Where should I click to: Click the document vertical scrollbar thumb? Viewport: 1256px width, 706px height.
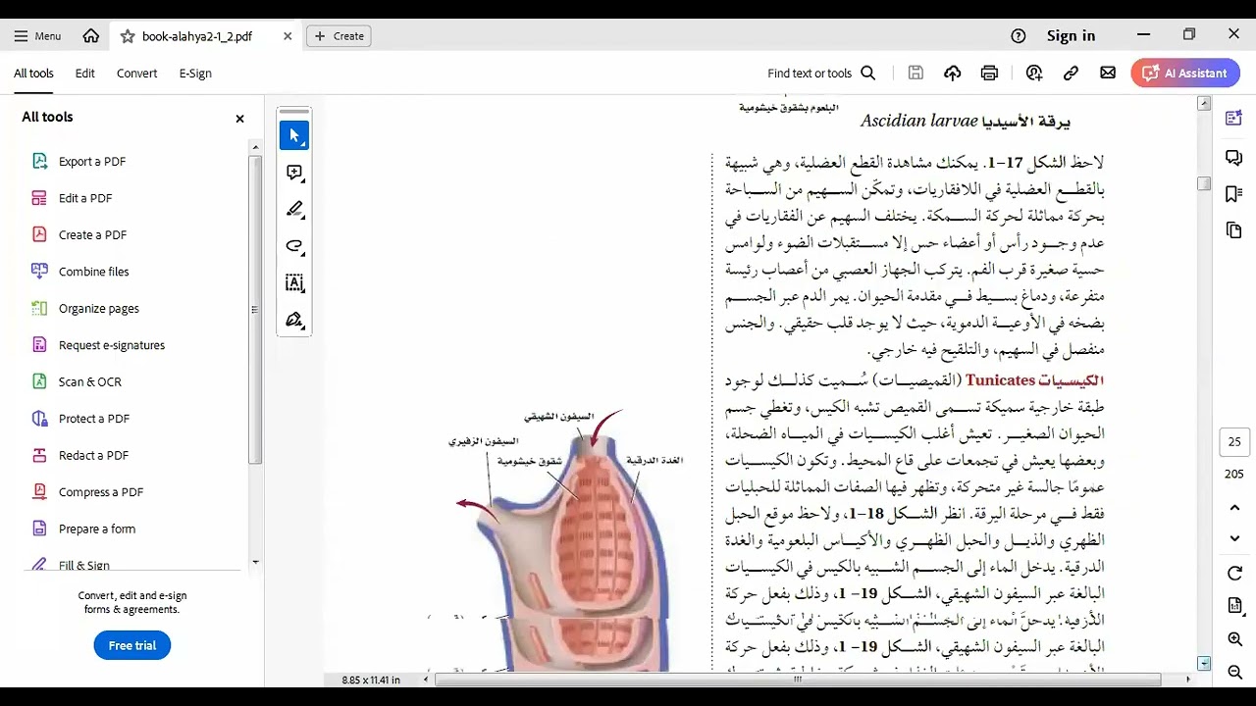tap(1204, 184)
